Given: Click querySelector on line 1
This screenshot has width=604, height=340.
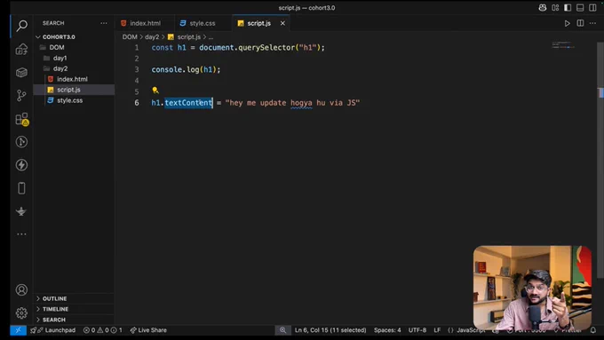Looking at the screenshot, I should click(266, 48).
